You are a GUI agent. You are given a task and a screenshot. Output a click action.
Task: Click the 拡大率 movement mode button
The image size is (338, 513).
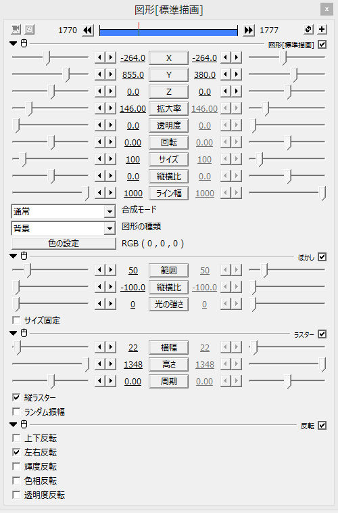169,108
